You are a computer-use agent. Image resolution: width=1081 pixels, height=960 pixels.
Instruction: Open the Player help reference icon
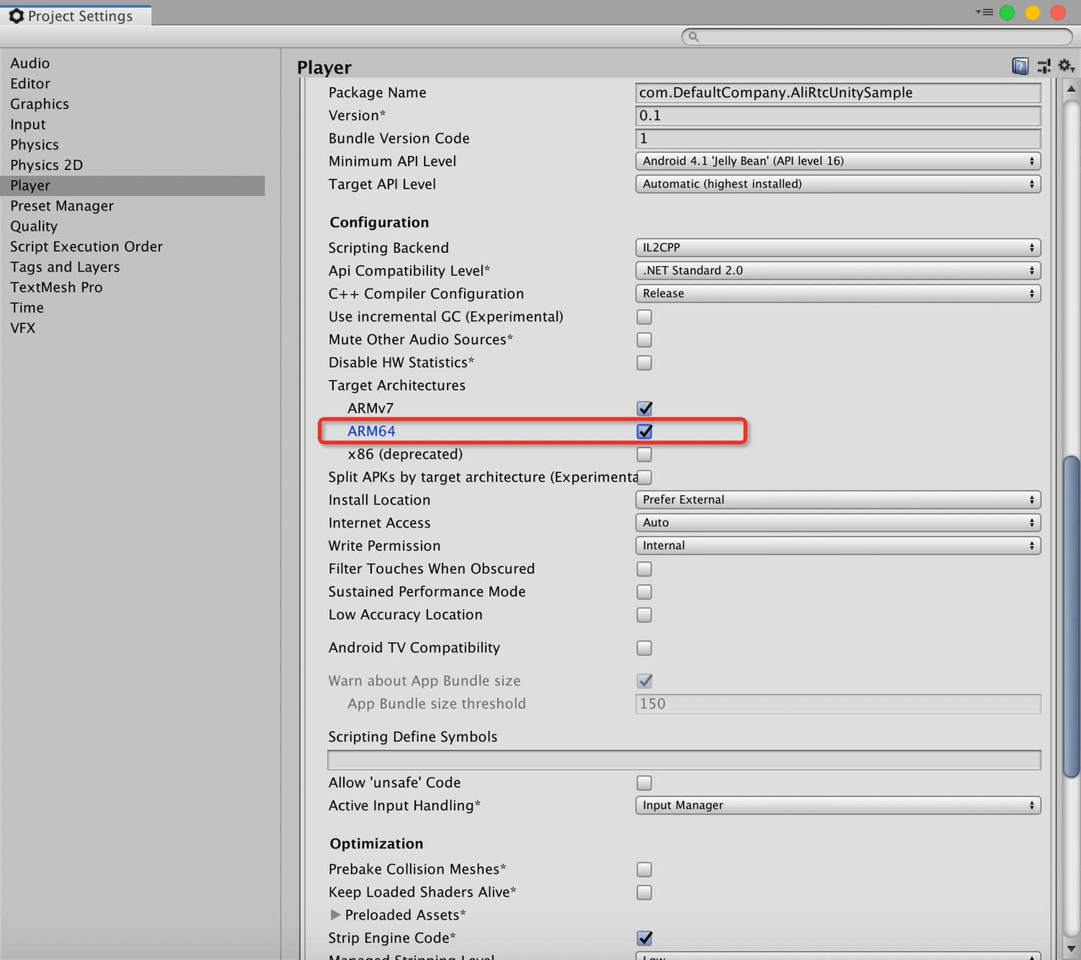1020,66
